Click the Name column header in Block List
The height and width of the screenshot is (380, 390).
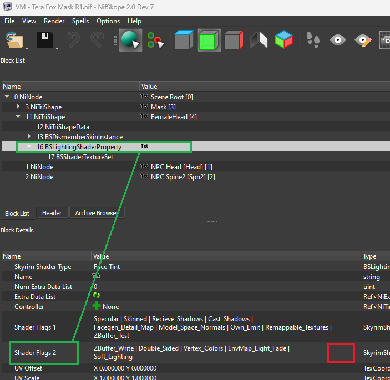(70, 87)
